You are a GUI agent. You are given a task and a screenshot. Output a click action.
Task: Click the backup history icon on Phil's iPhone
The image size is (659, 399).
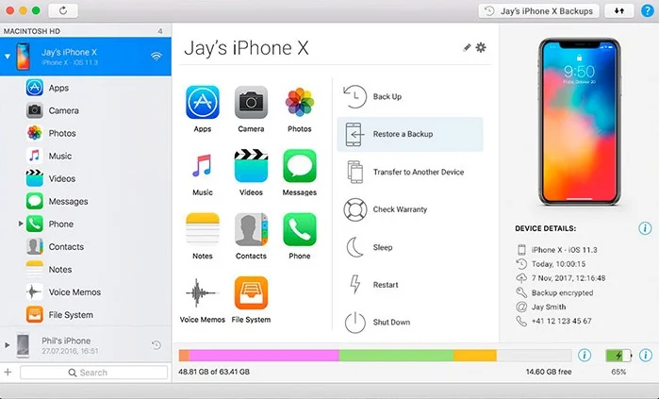click(157, 345)
